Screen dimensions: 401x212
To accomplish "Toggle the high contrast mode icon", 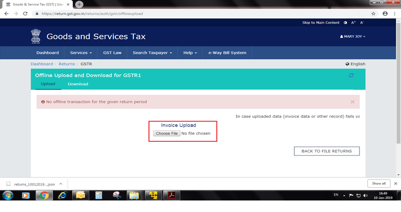I will point(345,23).
